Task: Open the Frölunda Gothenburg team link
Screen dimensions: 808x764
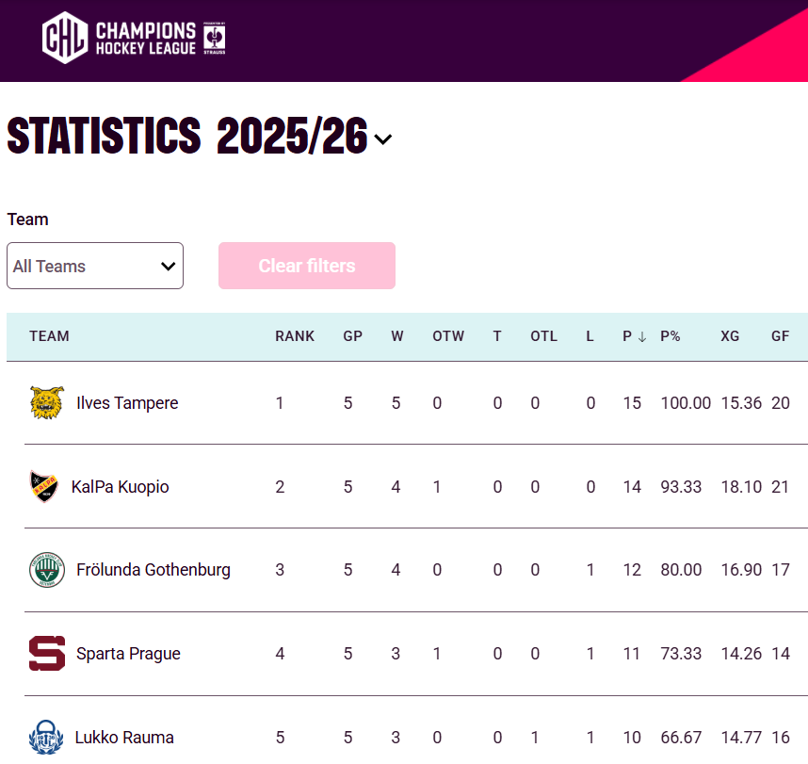Action: 154,570
